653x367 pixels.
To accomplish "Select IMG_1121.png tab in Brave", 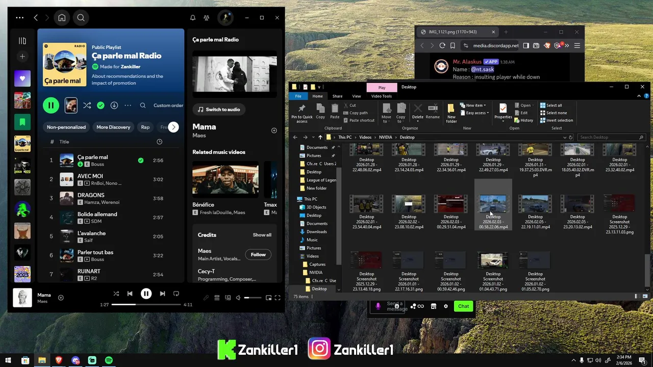I will 458,32.
